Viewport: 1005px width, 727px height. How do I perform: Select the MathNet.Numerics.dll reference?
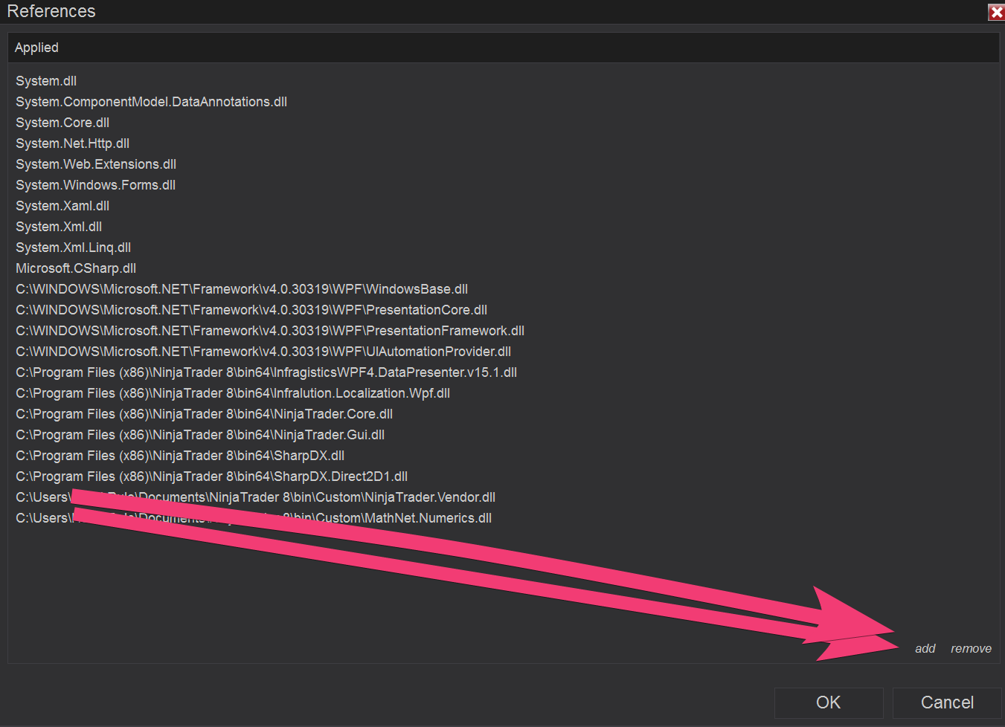click(254, 518)
